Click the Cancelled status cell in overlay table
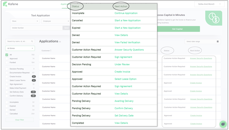The width and height of the screenshot is (229, 130). point(77,20)
